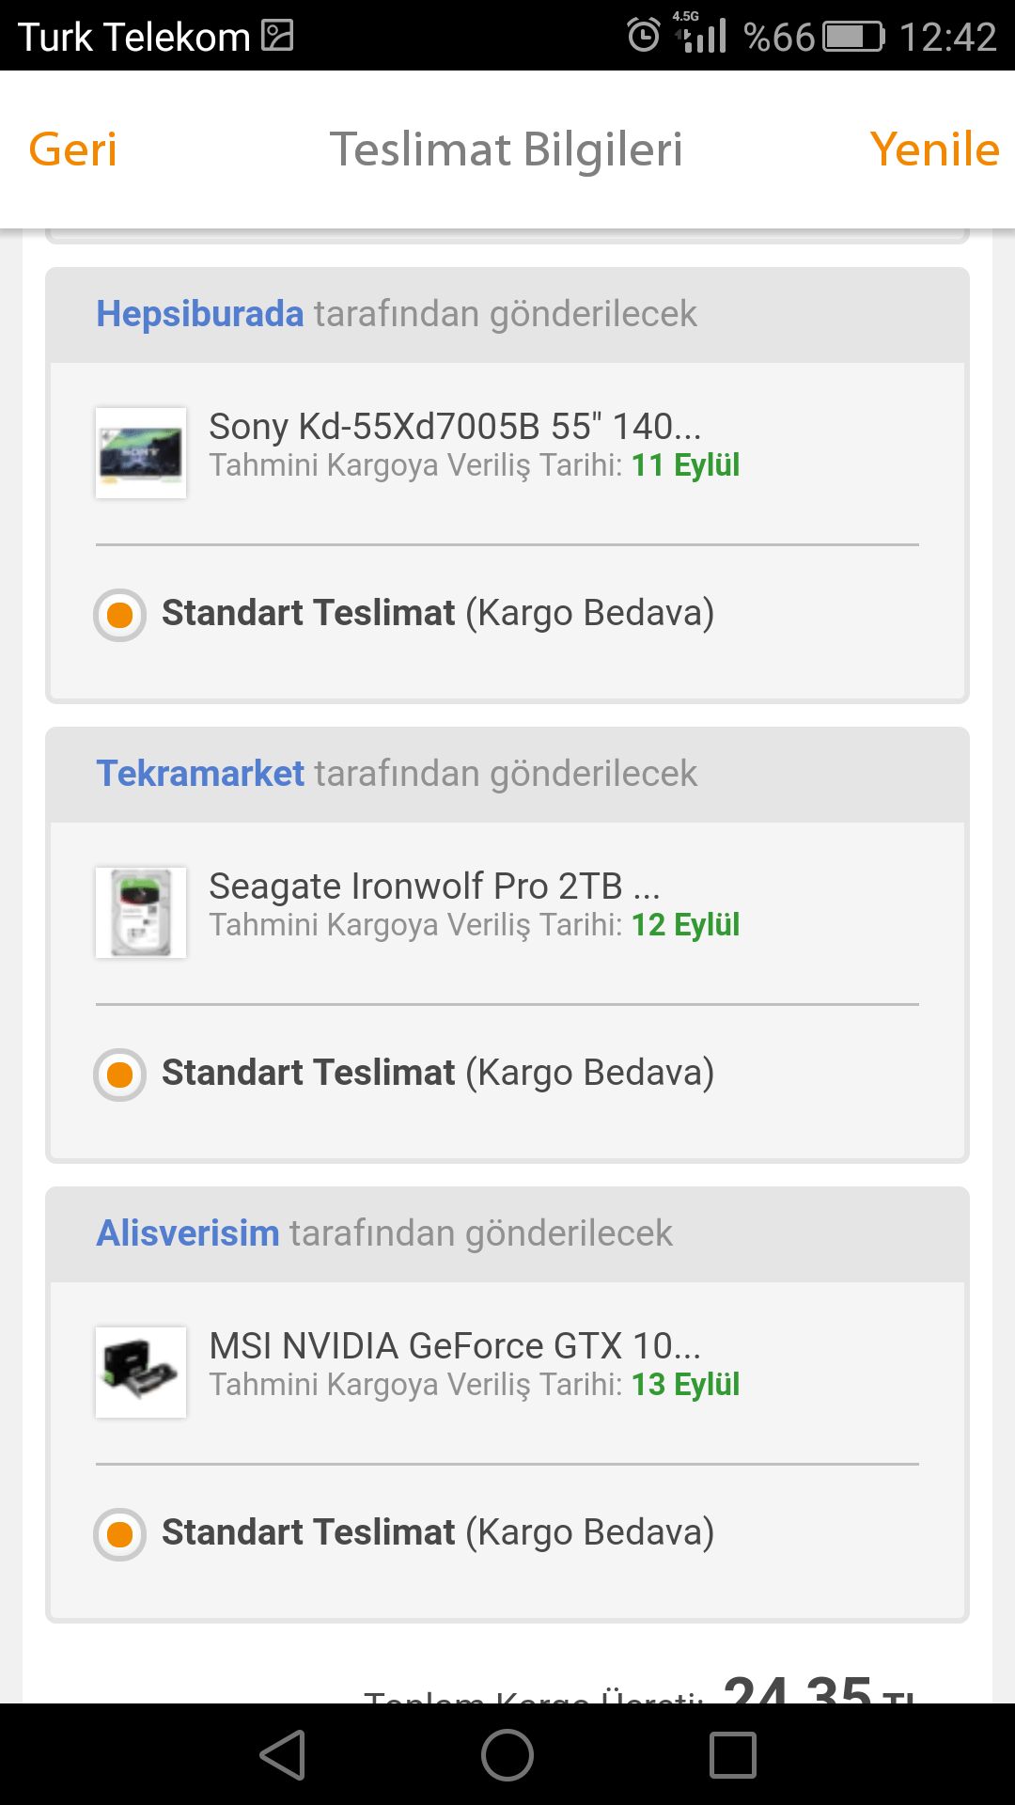Open recent apps square icon
Viewport: 1015px width, 1805px height.
[733, 1754]
